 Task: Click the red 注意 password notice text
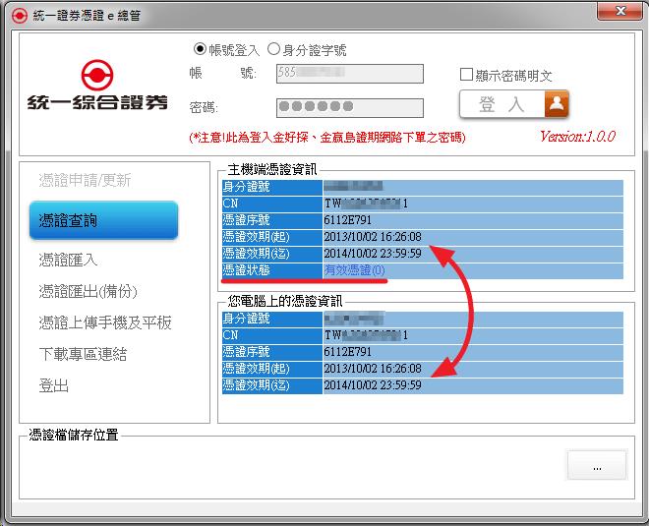click(x=327, y=137)
